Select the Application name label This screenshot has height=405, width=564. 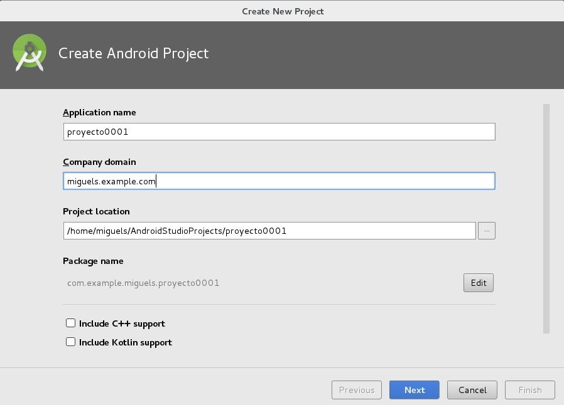click(x=99, y=113)
